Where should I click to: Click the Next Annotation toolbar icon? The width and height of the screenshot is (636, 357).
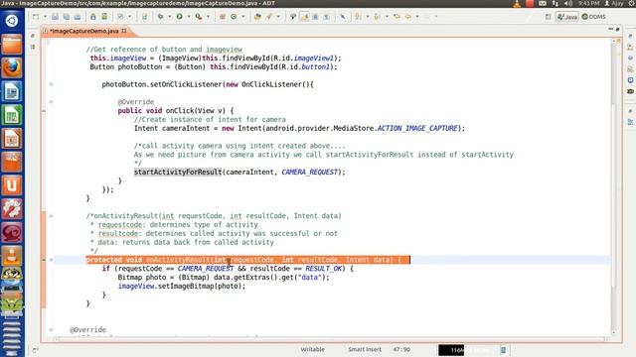click(358, 17)
